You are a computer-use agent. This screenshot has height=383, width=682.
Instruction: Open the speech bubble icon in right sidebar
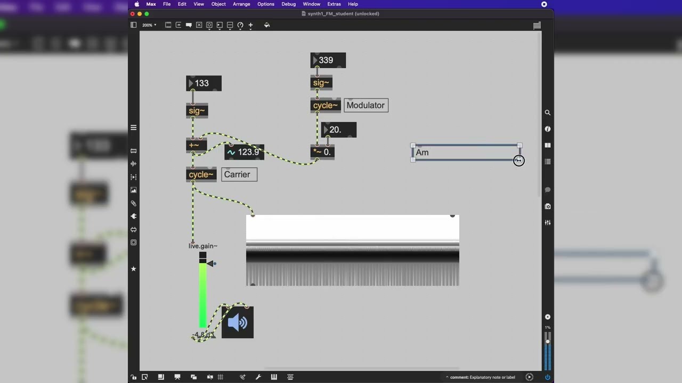[x=547, y=190]
